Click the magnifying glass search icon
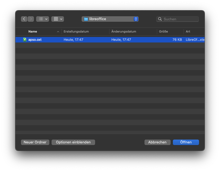 coord(160,19)
